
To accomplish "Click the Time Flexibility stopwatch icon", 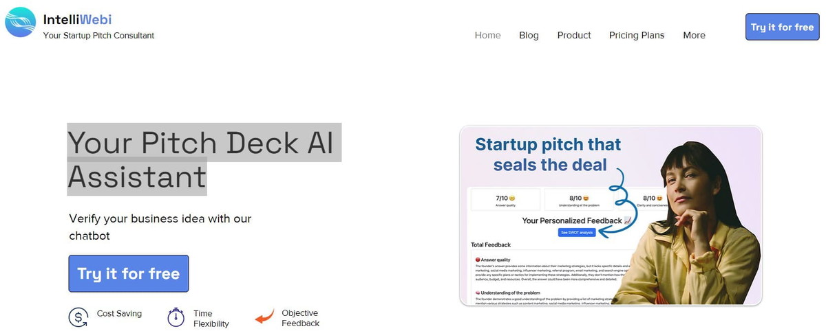I will point(176,317).
